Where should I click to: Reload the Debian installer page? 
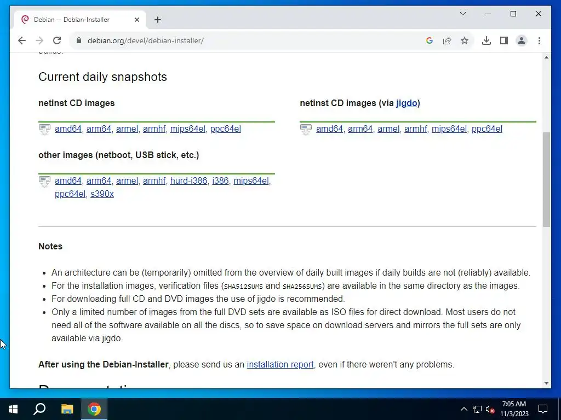click(57, 40)
